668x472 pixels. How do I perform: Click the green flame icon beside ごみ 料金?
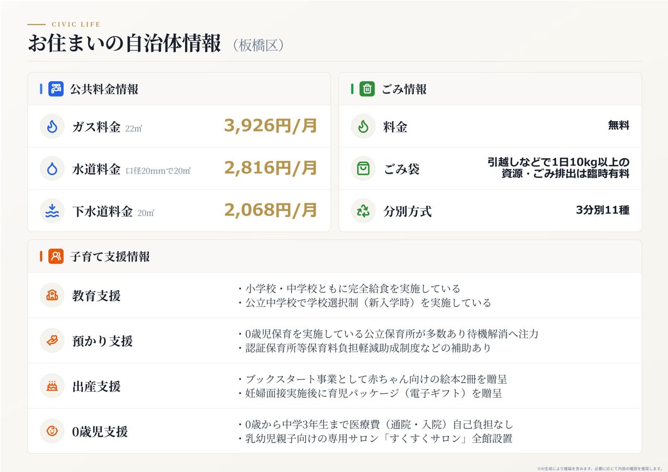pyautogui.click(x=363, y=126)
